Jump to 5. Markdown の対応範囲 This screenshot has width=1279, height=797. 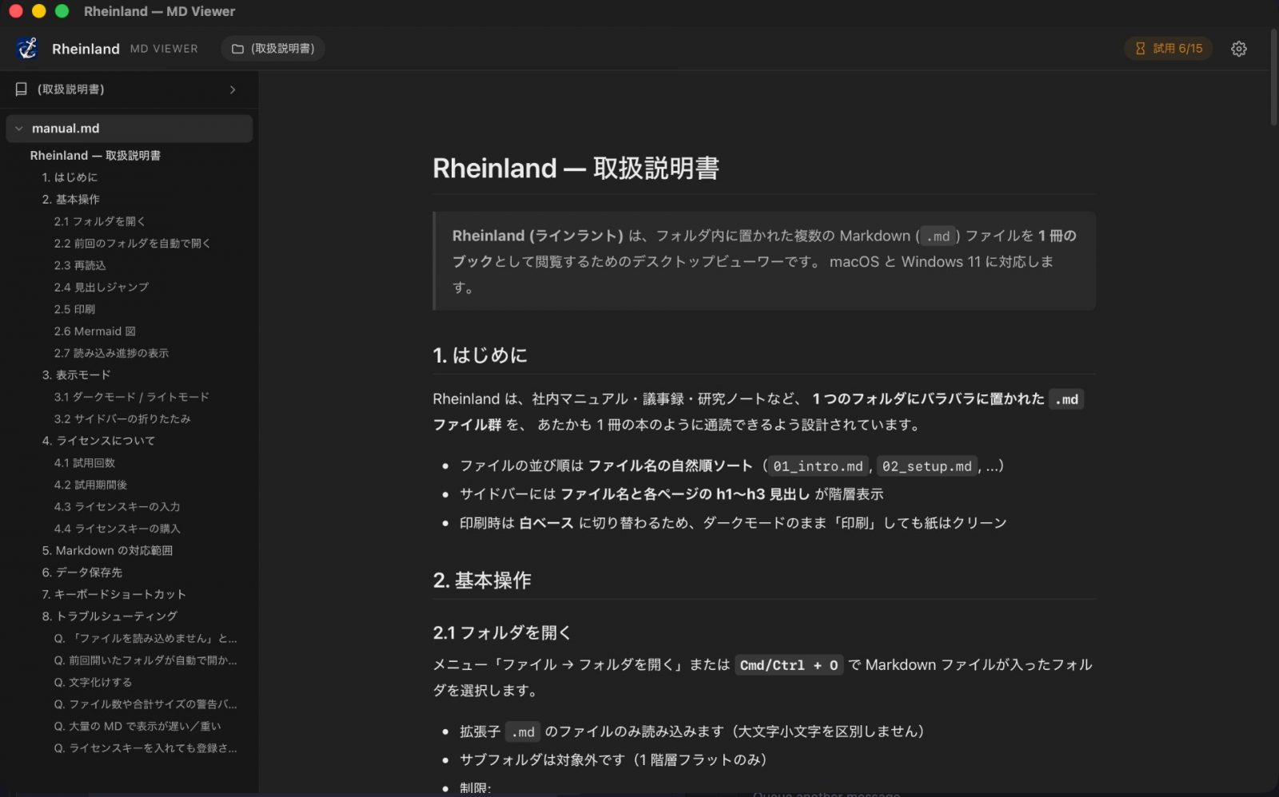pyautogui.click(x=107, y=551)
